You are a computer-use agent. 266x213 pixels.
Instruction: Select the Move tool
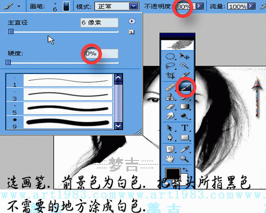tap(184, 56)
